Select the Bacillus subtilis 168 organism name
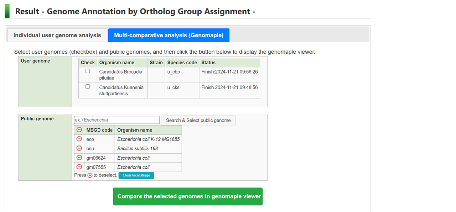This screenshot has height=212, width=456. 138,148
